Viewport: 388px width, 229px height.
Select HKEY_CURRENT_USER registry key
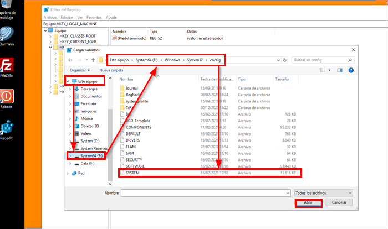click(x=78, y=41)
